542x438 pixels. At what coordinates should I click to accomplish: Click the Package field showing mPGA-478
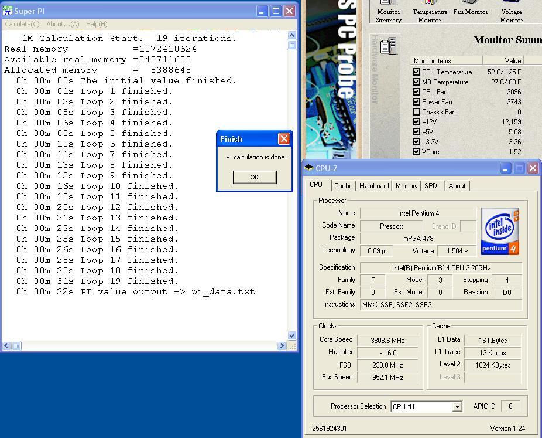point(418,238)
